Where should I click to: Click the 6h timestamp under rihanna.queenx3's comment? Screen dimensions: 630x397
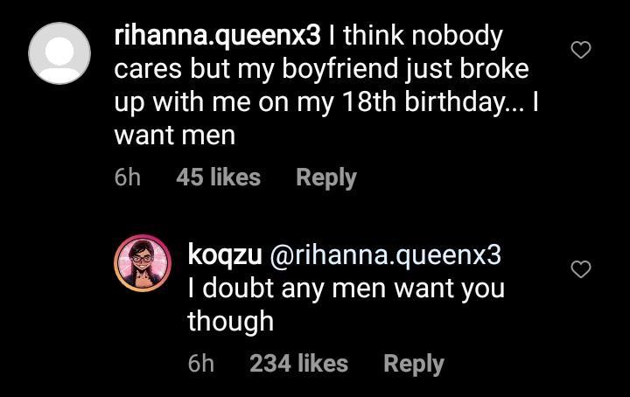click(127, 178)
